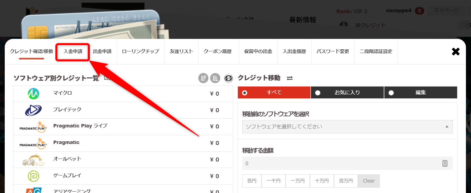Click the ゲームプレイ row name text
Screen dimensions: 471x193
pyautogui.click(x=67, y=176)
